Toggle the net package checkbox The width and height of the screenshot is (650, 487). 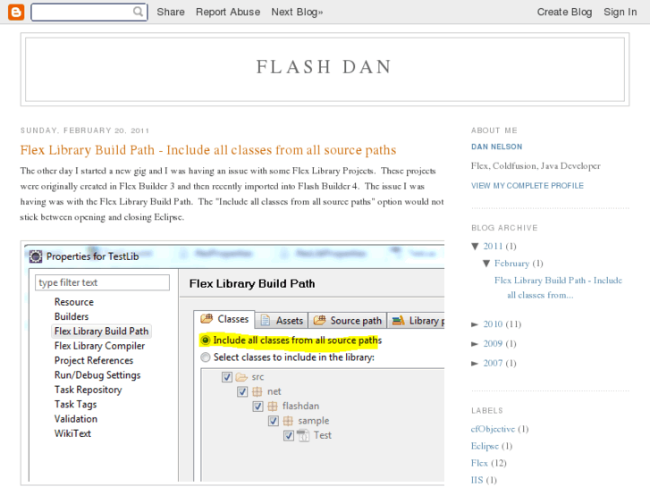tap(242, 391)
